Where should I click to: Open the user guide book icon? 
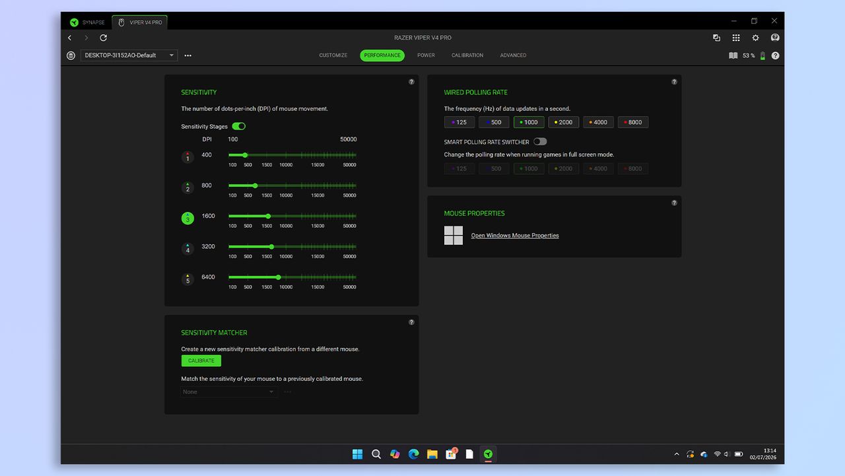[733, 55]
